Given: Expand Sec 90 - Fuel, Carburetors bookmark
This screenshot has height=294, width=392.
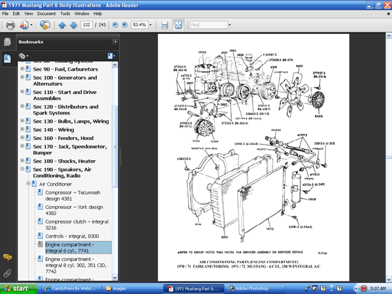Looking at the screenshot, I should (22, 69).
